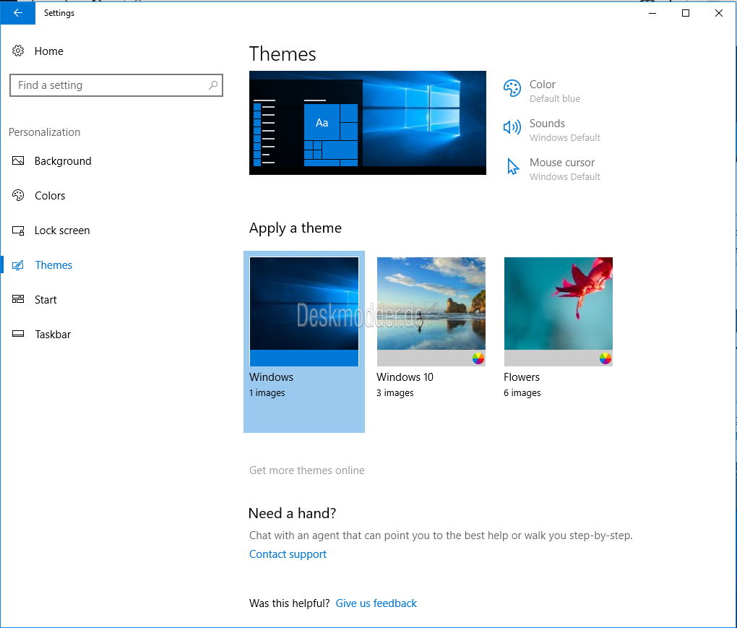
Task: Click the 'Flowers' theme name
Action: [x=521, y=377]
